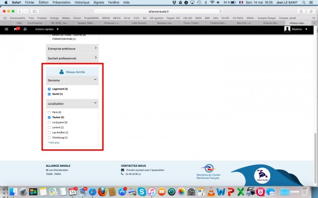This screenshot has height=198, width=318.
Task: Click the Safari share icon
Action: tap(301, 12)
